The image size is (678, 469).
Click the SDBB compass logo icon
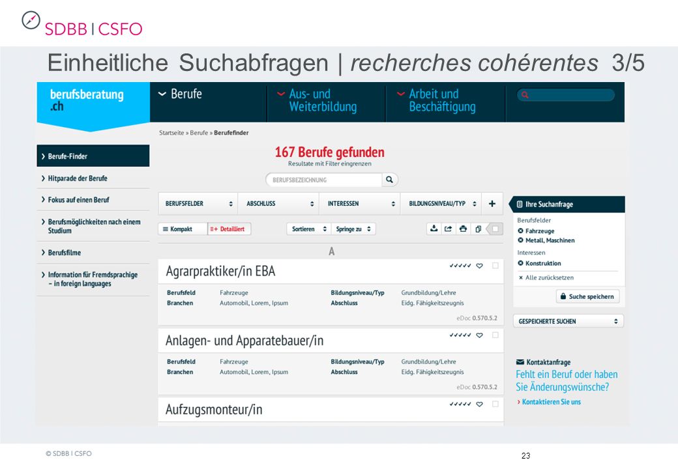[31, 20]
